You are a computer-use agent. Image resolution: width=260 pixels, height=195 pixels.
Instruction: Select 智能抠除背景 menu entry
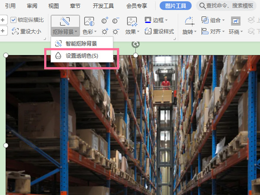(x=82, y=44)
